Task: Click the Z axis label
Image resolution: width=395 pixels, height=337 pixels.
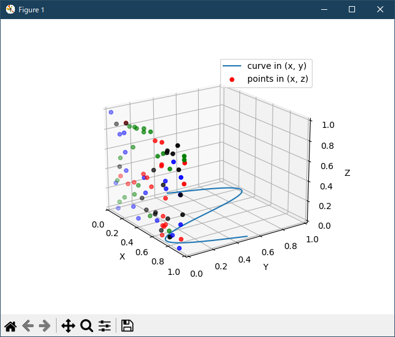Action: point(348,173)
